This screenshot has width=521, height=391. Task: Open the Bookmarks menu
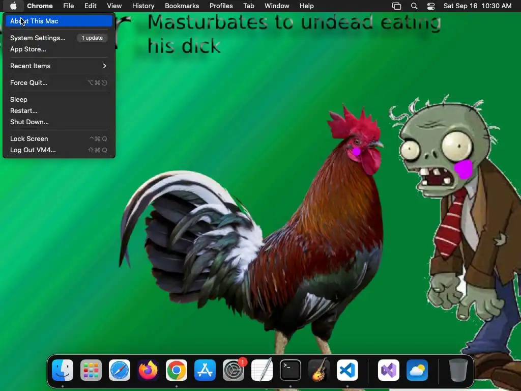[x=182, y=6]
